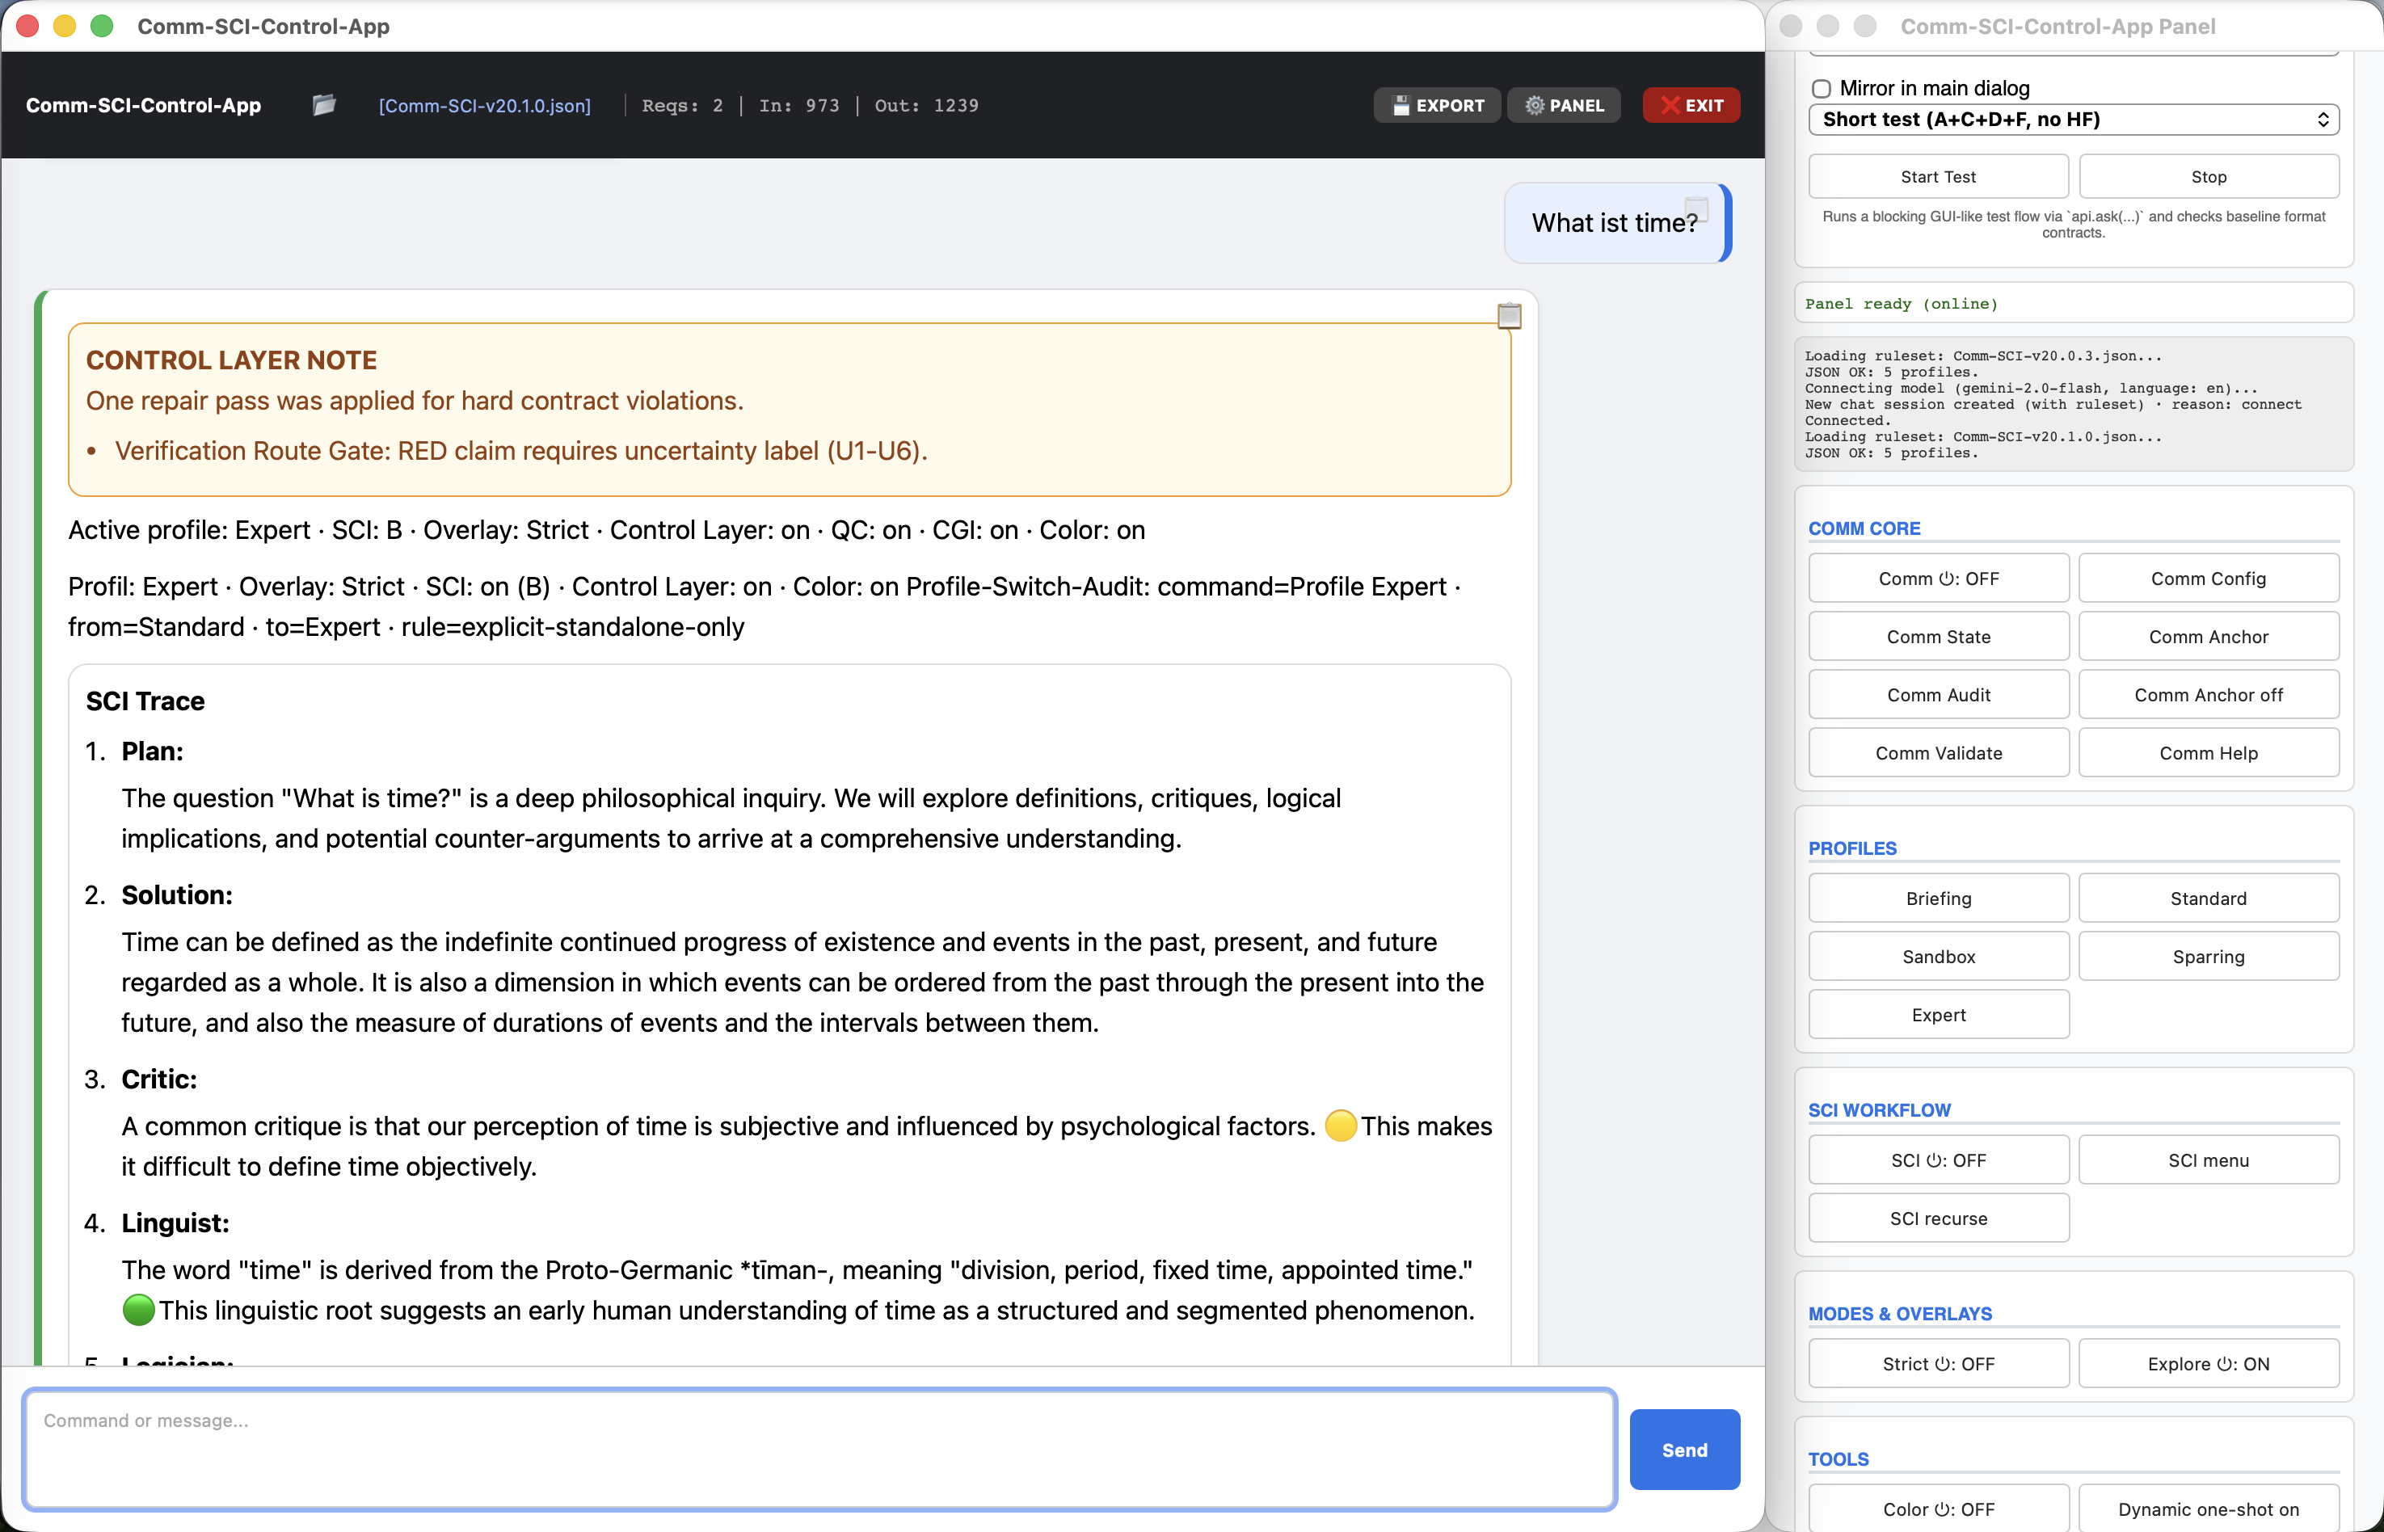Viewport: 2384px width, 1532px height.
Task: Turn off the Explore overlay toggle
Action: tap(2208, 1363)
